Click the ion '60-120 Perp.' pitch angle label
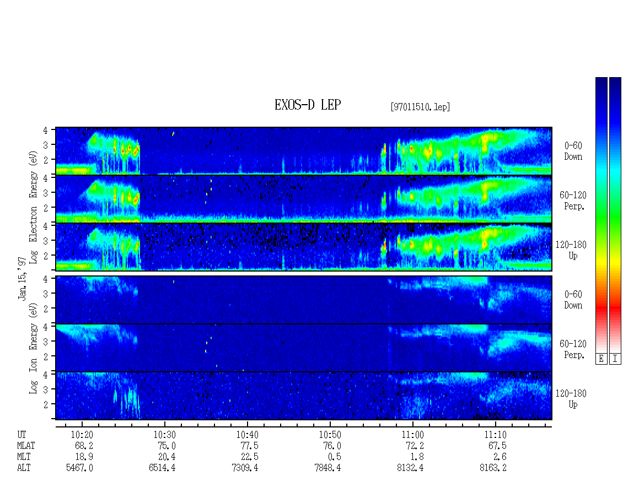The width and height of the screenshot is (623, 482). point(572,349)
